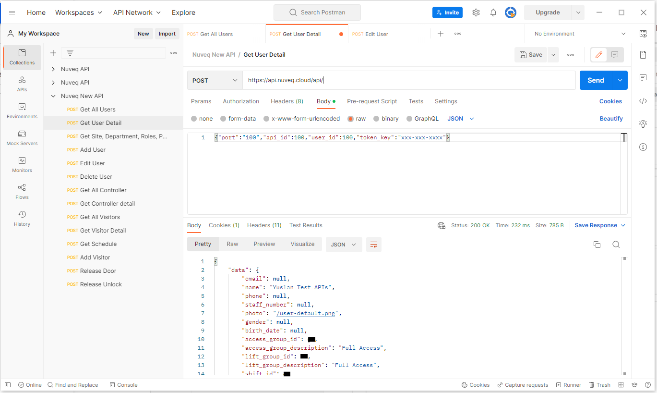Search the response with magnifier icon
Viewport: 657px width, 393px height.
(616, 245)
